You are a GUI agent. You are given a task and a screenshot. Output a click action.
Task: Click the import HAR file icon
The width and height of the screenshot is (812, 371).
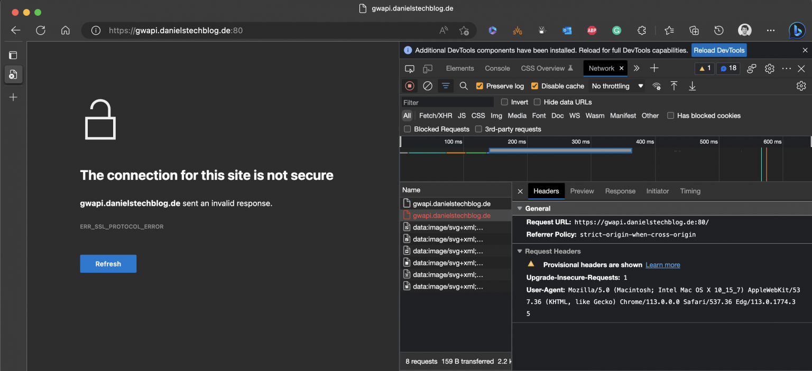(674, 85)
